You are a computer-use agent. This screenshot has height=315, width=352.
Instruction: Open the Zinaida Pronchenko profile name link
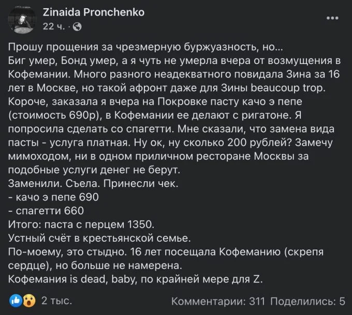pos(93,12)
